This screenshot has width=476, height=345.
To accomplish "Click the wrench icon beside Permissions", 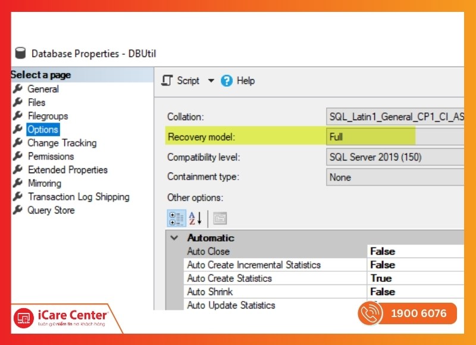I will pyautogui.click(x=18, y=156).
